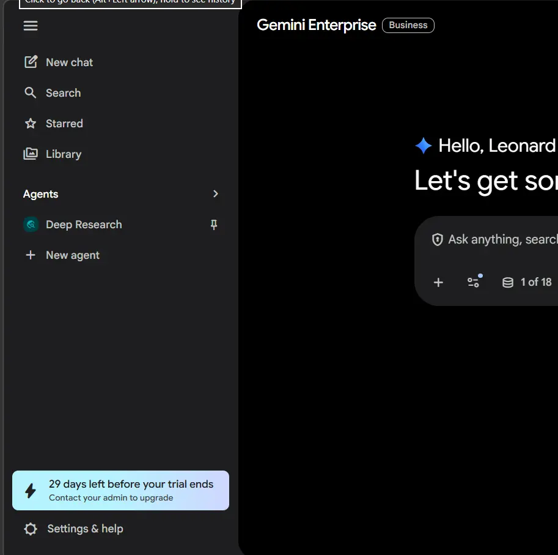Click the shield icon in prompt box

pyautogui.click(x=438, y=240)
